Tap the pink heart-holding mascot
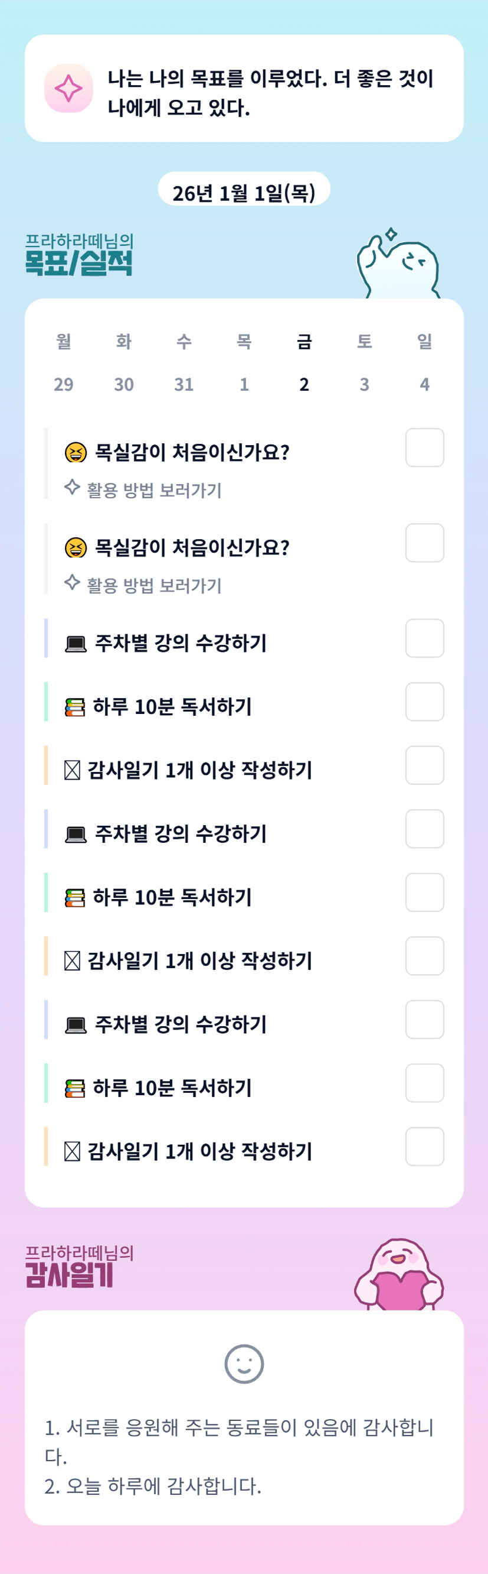 tap(399, 1277)
